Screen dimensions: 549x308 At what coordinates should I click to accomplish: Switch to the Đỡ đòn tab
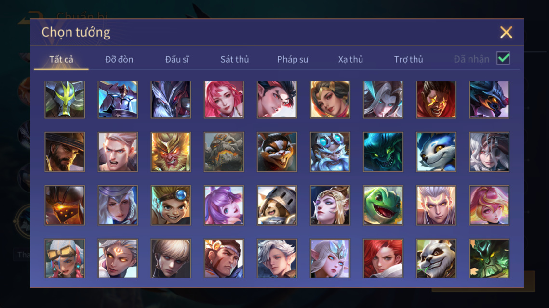[x=119, y=59]
